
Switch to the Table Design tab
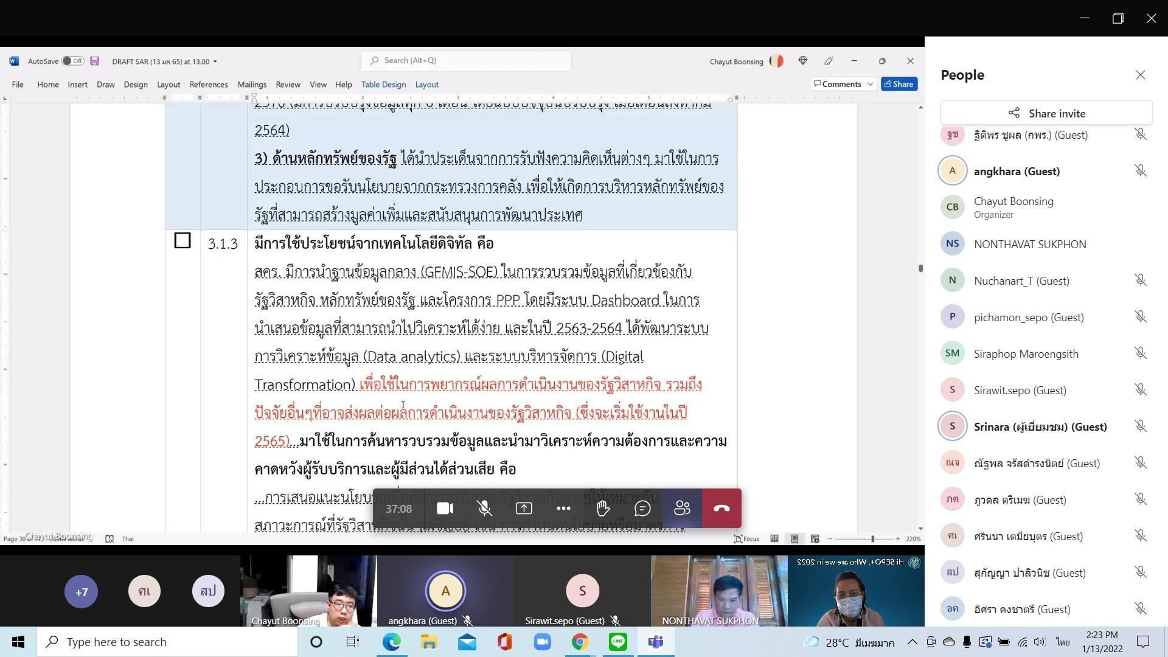click(x=383, y=85)
